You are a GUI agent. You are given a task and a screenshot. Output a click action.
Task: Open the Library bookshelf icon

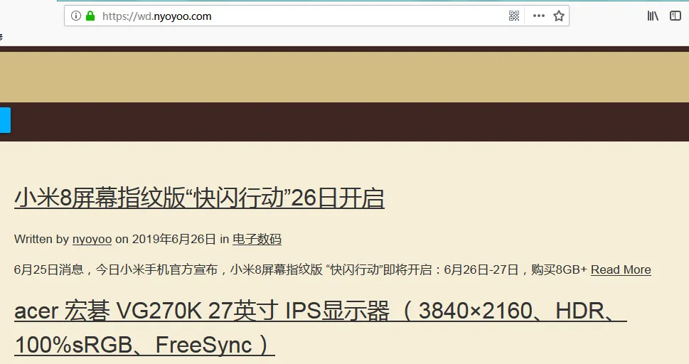653,16
